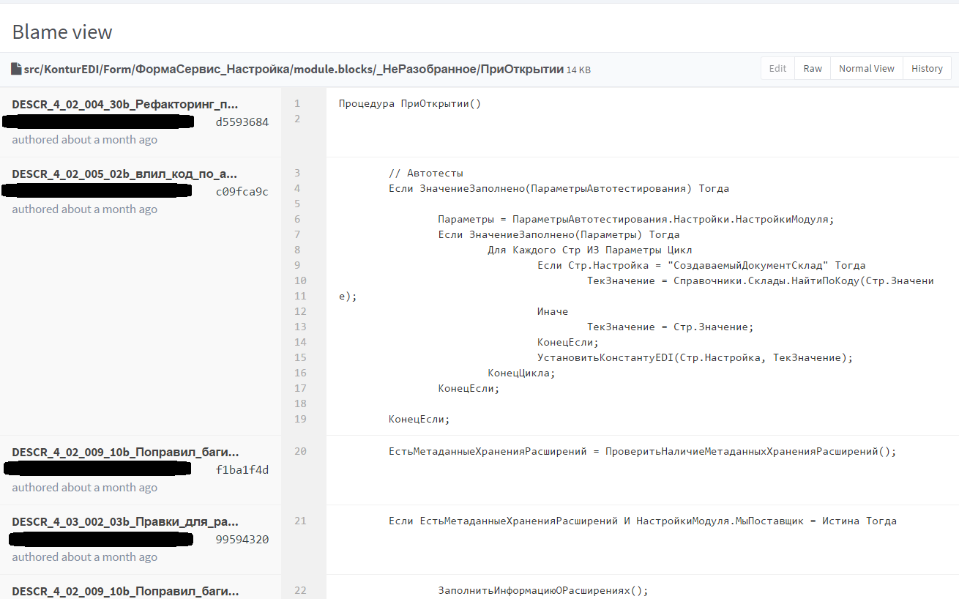Viewport: 959px width, 599px height.
Task: Click the disabled Edit button
Action: [777, 68]
